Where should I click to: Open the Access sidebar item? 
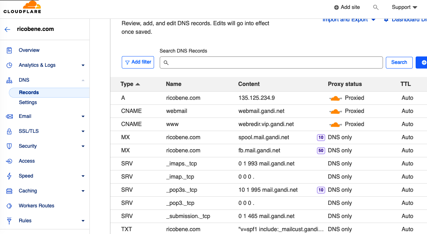tap(27, 161)
